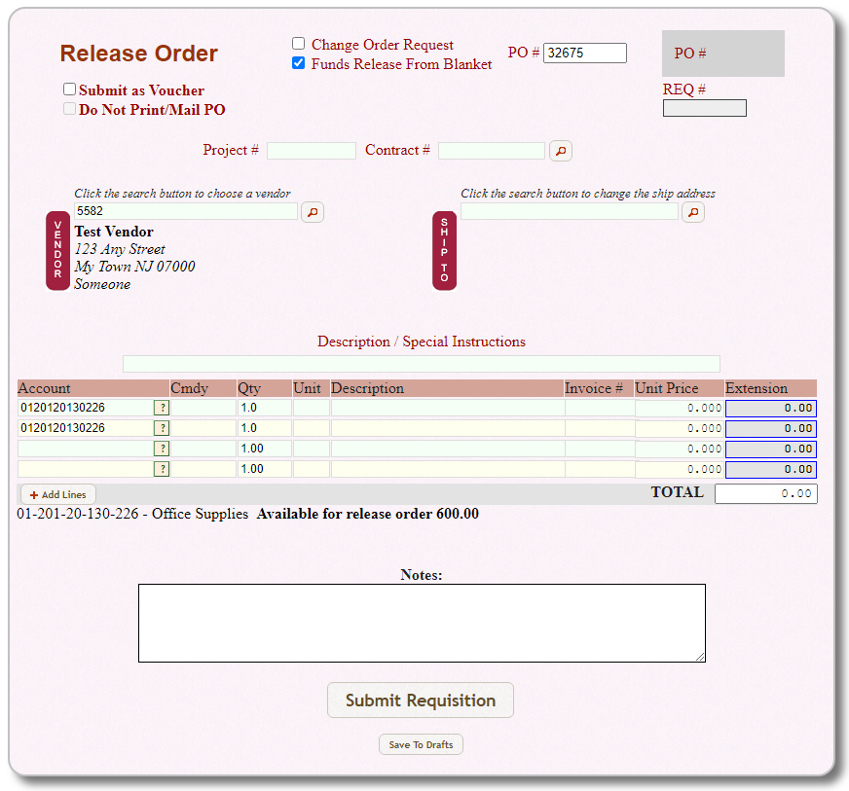Select the TOTAL amount field
The height and width of the screenshot is (791, 849).
click(766, 493)
